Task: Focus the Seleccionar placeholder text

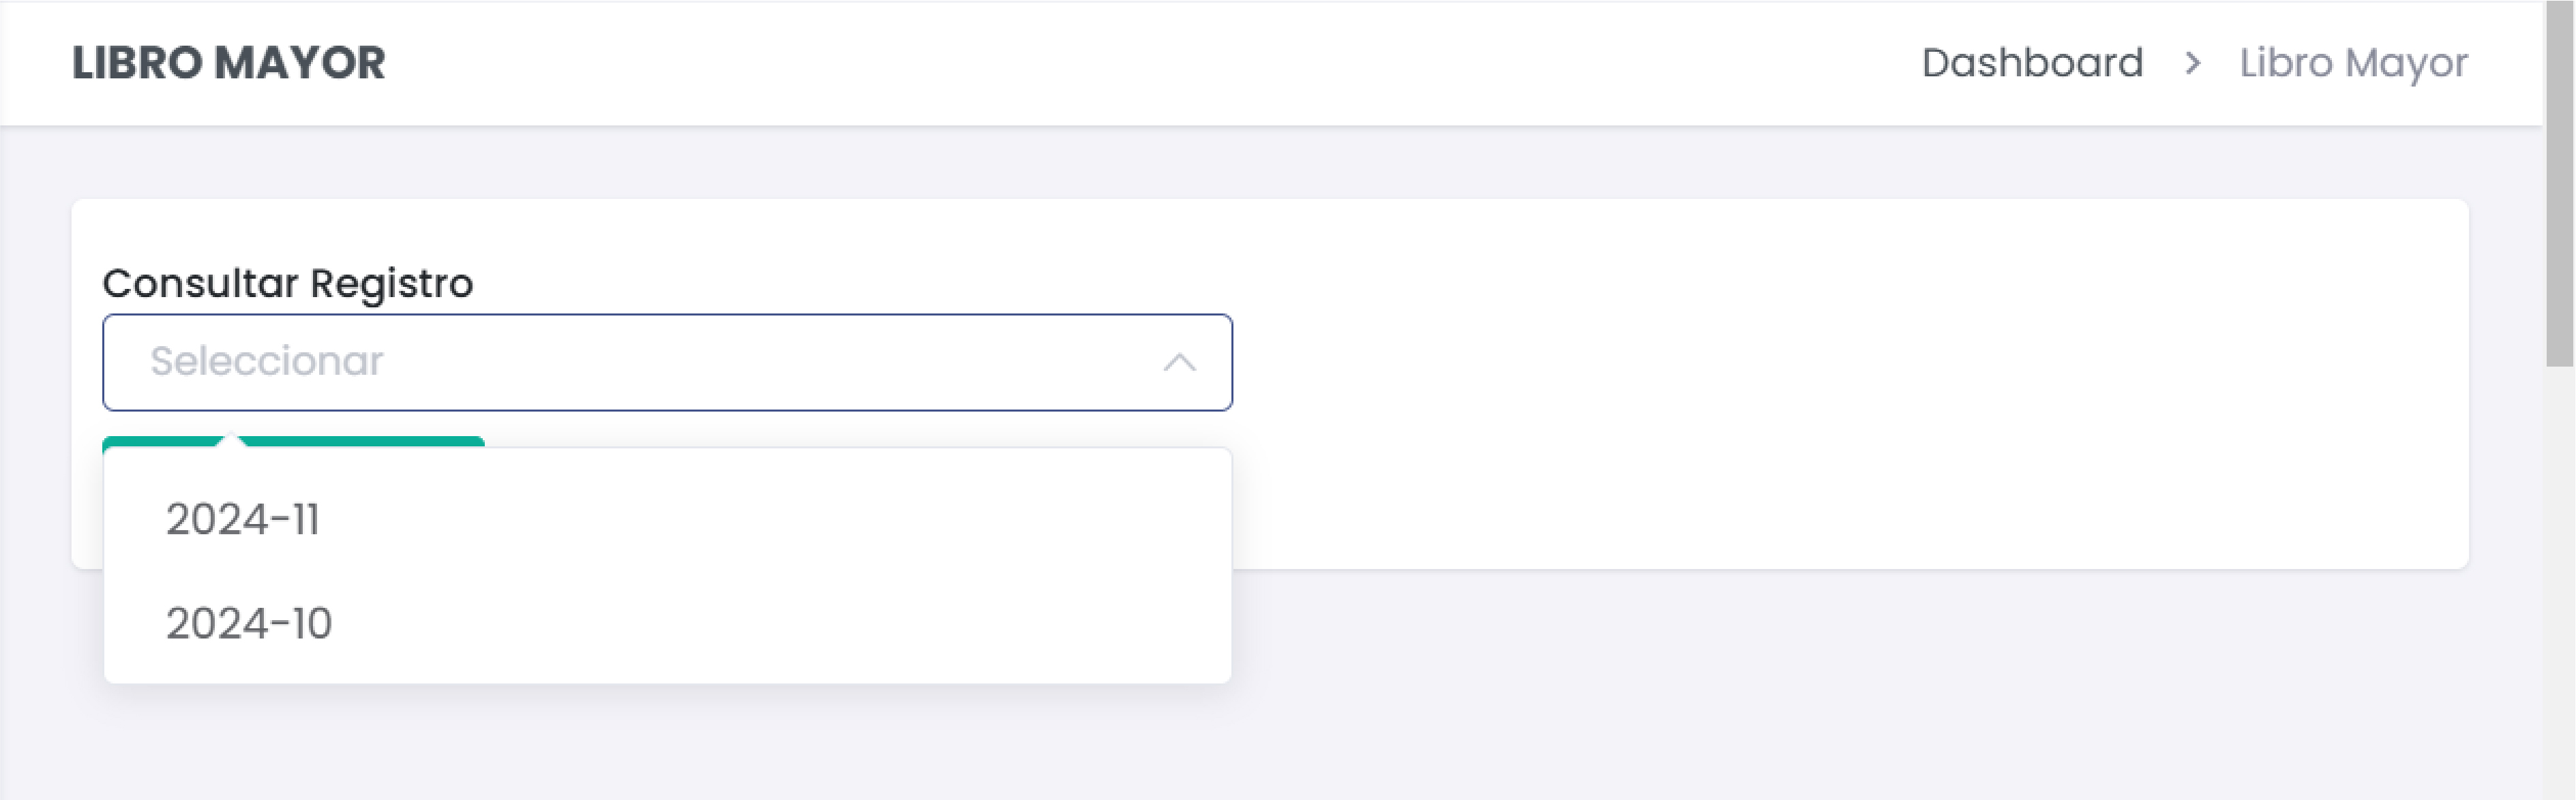Action: [x=267, y=361]
